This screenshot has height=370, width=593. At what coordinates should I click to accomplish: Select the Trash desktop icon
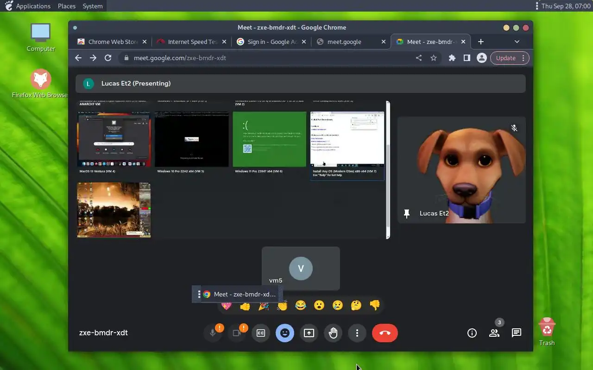pos(547,332)
